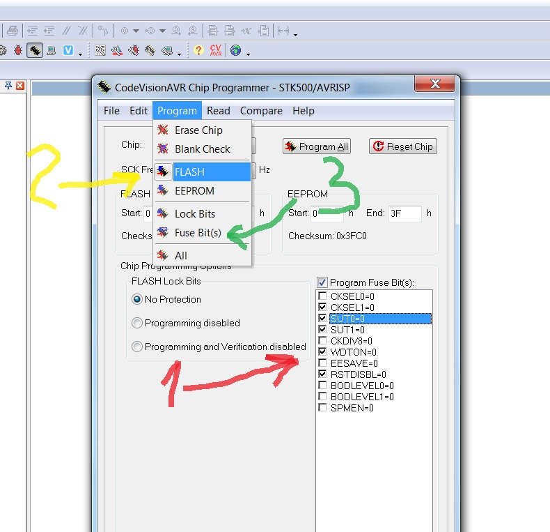Click the Unindent block icon
550x532 pixels.
coord(49,31)
